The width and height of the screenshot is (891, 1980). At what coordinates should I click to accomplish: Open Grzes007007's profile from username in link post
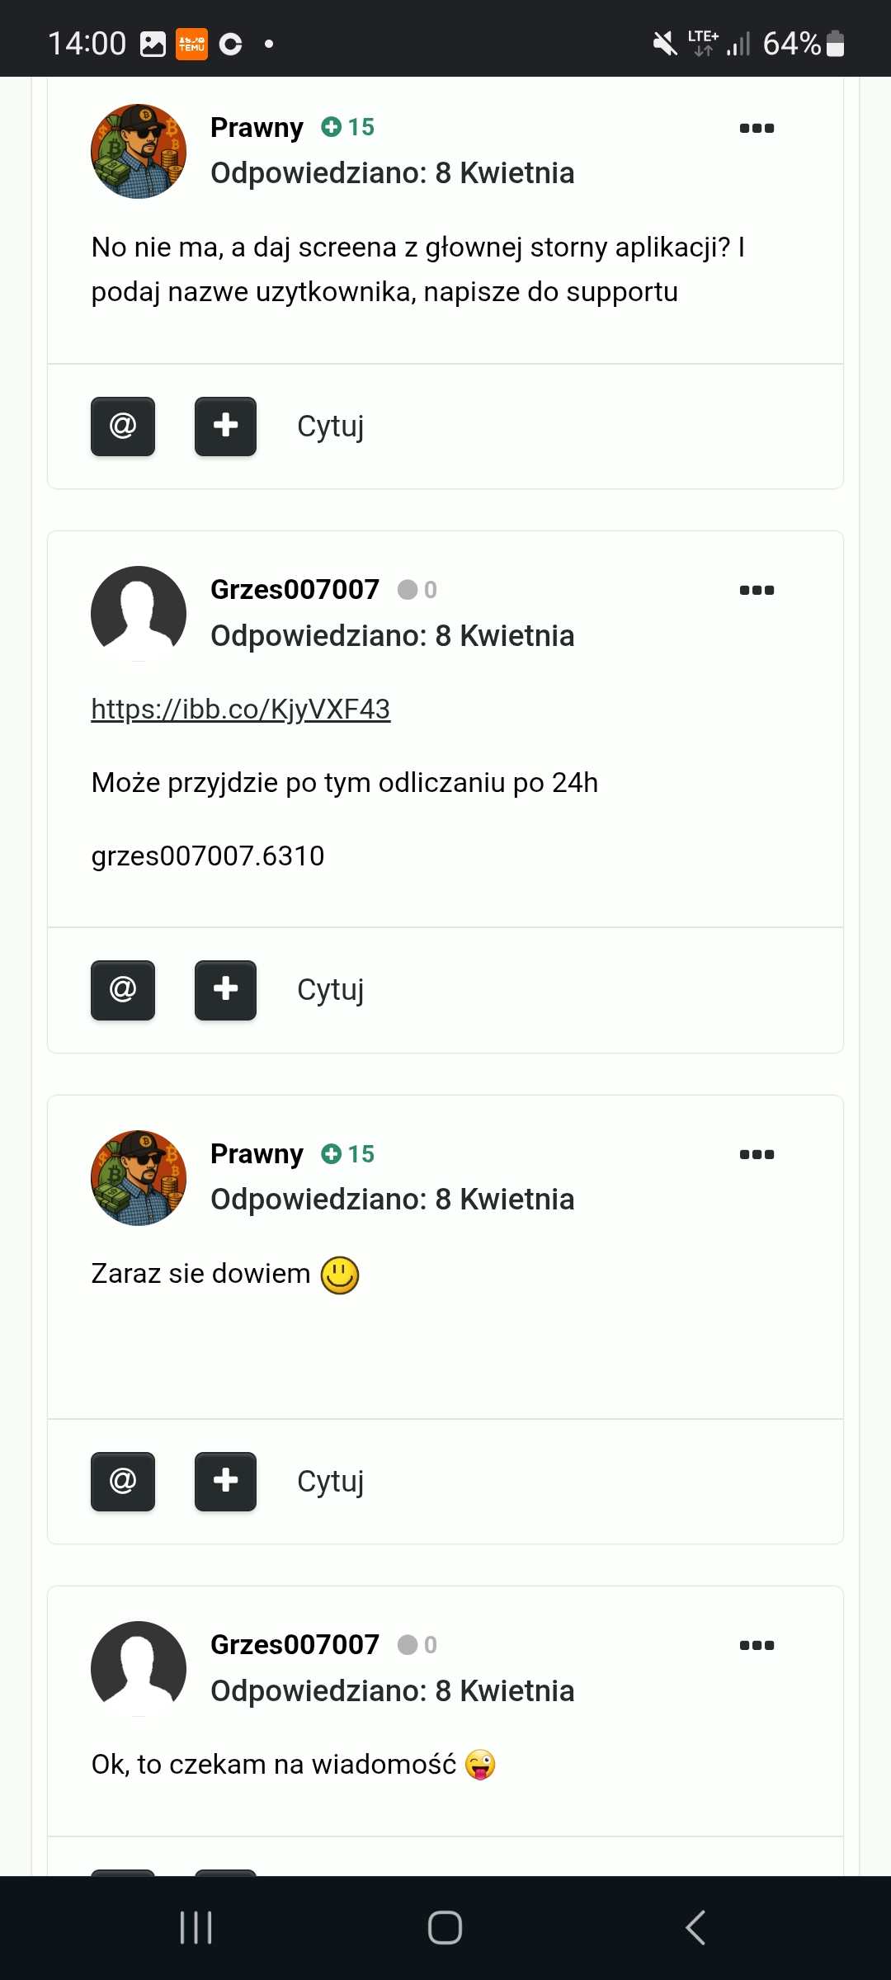295,590
